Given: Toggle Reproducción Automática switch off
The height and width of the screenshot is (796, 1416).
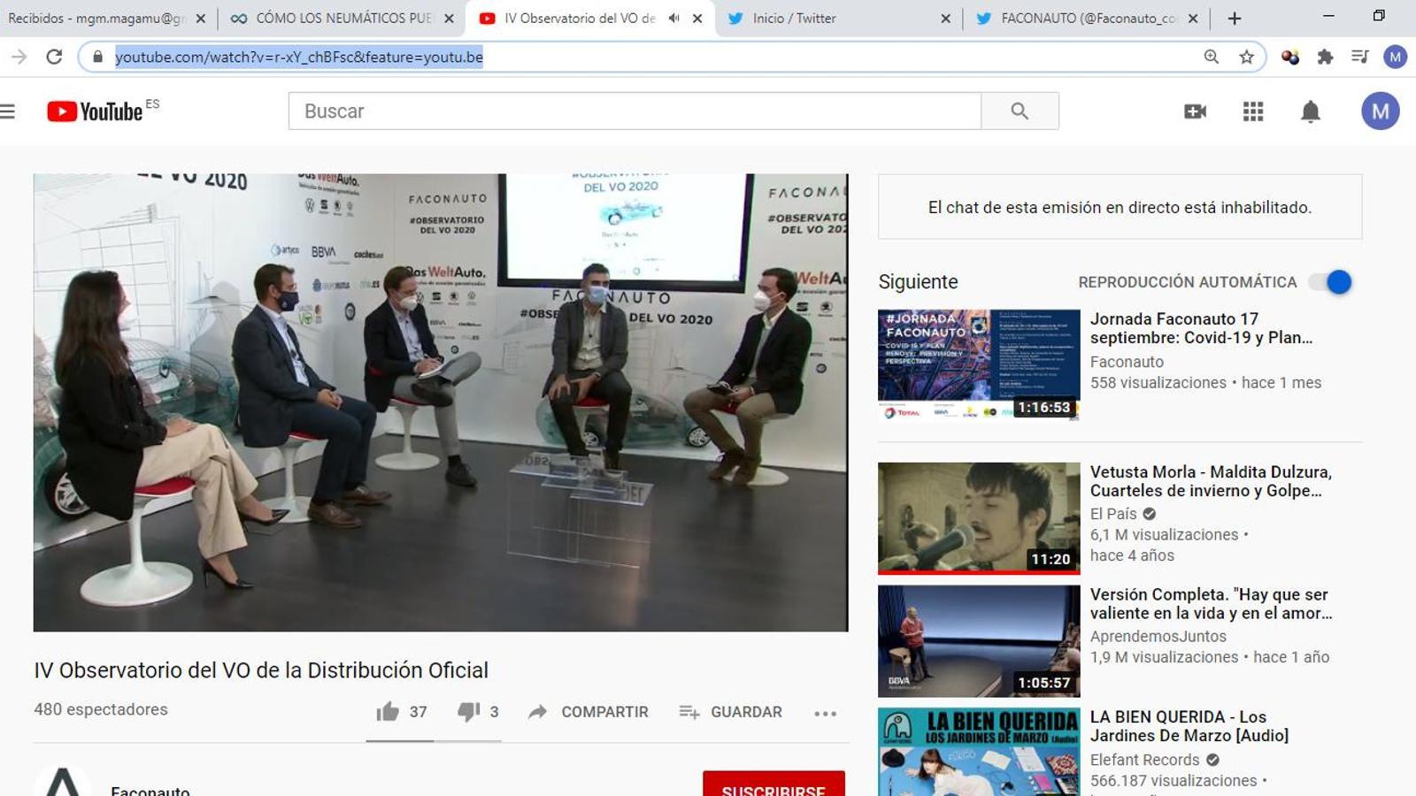Looking at the screenshot, I should (x=1330, y=282).
